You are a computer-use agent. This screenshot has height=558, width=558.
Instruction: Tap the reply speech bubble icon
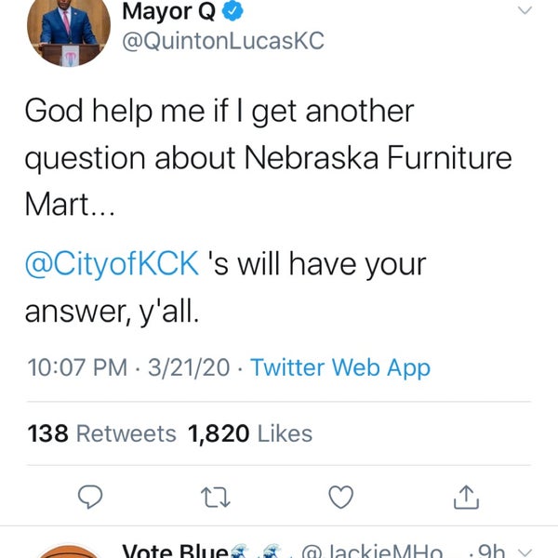pos(89,498)
